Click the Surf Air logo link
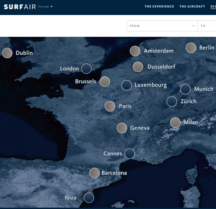Screen dimensions: 216x209 pos(19,6)
